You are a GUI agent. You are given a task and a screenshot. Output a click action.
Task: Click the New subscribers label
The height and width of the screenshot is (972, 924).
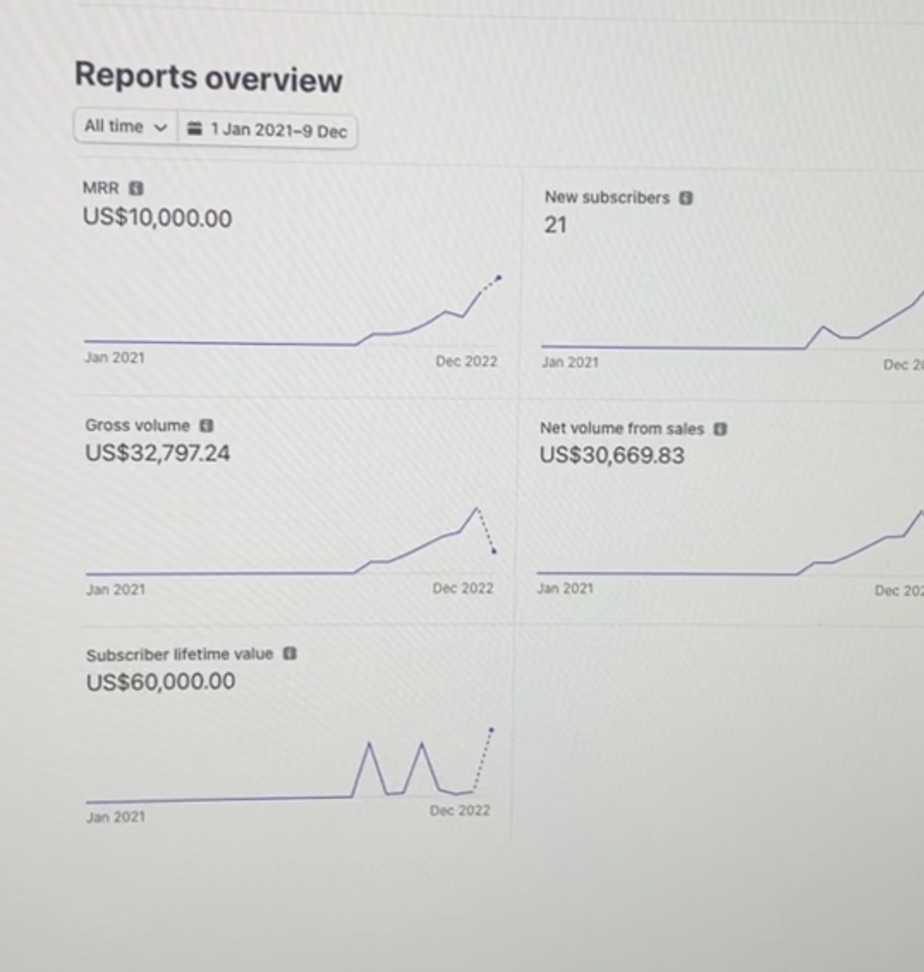pos(607,197)
